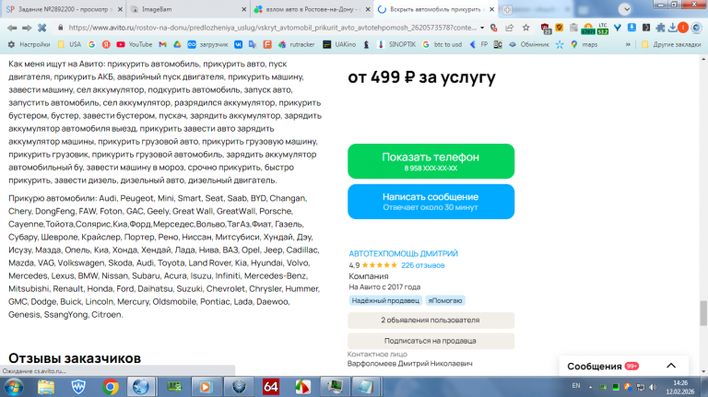This screenshot has width=708, height=397.
Task: Click the blue Написать сообщение button
Action: 431,201
